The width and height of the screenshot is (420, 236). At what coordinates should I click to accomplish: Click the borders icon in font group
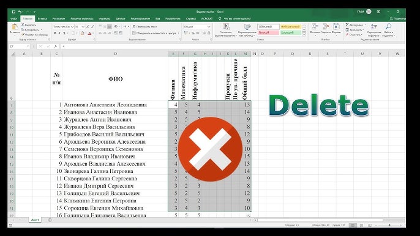coord(73,33)
